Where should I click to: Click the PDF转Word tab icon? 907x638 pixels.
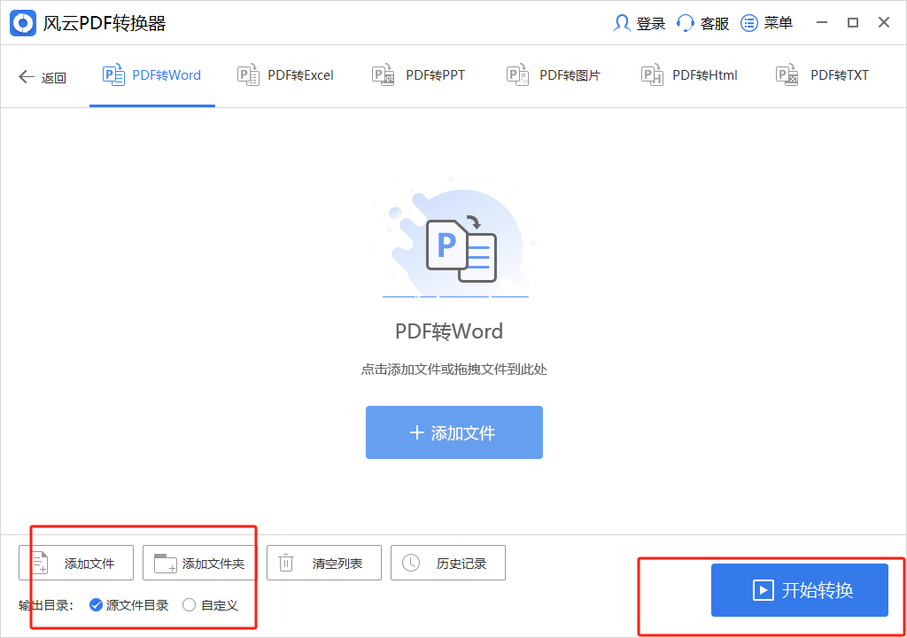(113, 75)
